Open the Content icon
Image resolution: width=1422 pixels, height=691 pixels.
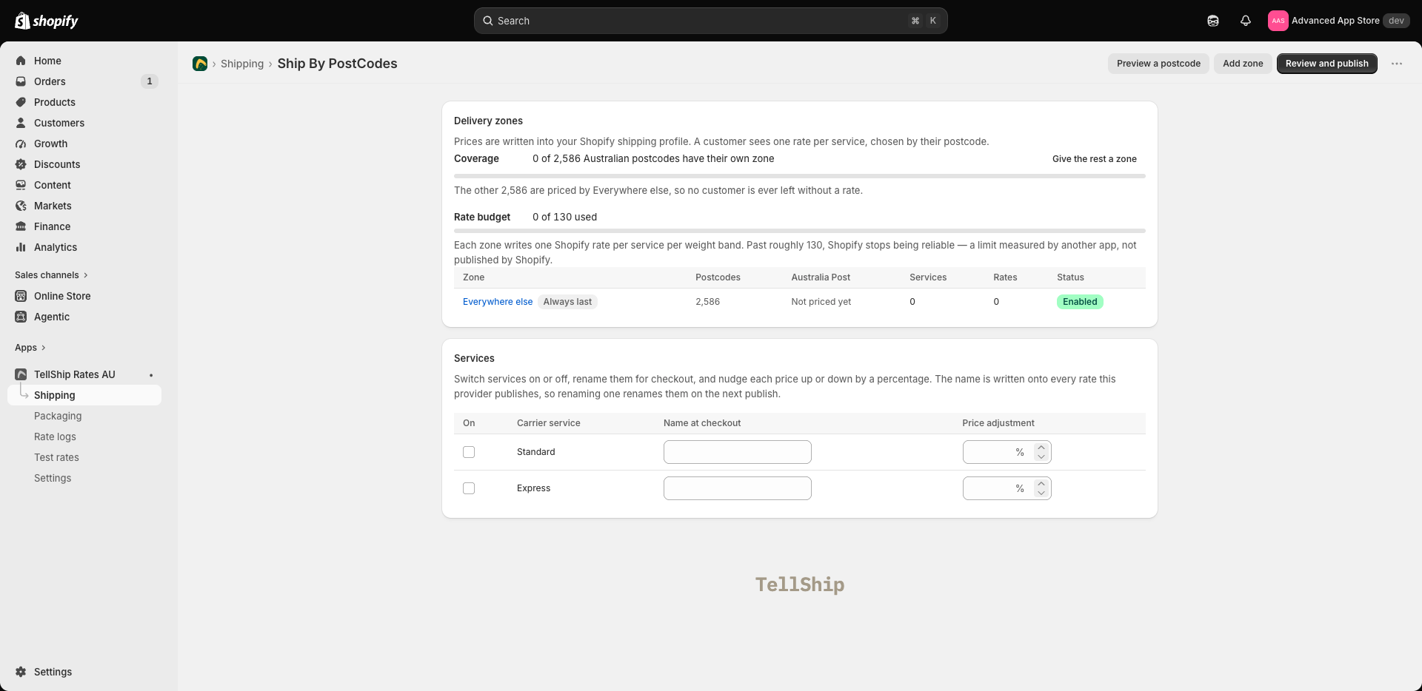coord(21,185)
